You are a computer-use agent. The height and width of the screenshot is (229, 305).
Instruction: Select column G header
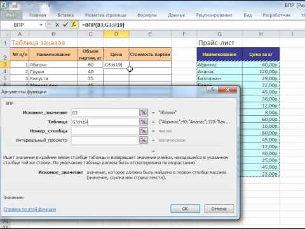[219, 34]
